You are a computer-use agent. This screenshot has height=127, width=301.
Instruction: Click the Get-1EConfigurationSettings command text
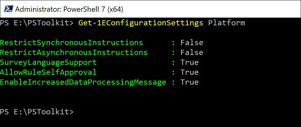point(141,23)
